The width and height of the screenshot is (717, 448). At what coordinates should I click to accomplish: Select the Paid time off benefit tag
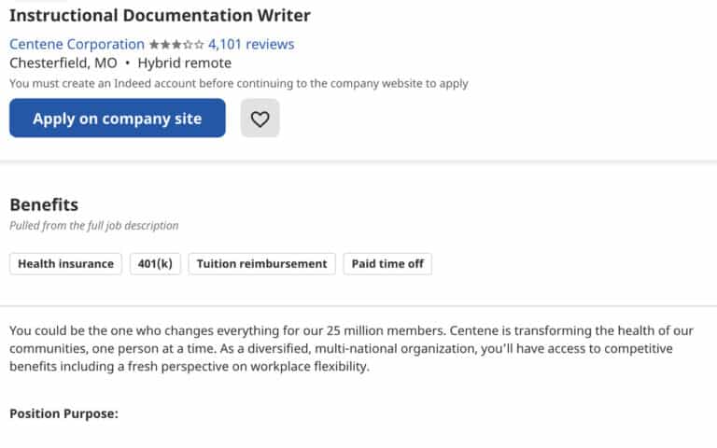tap(387, 264)
